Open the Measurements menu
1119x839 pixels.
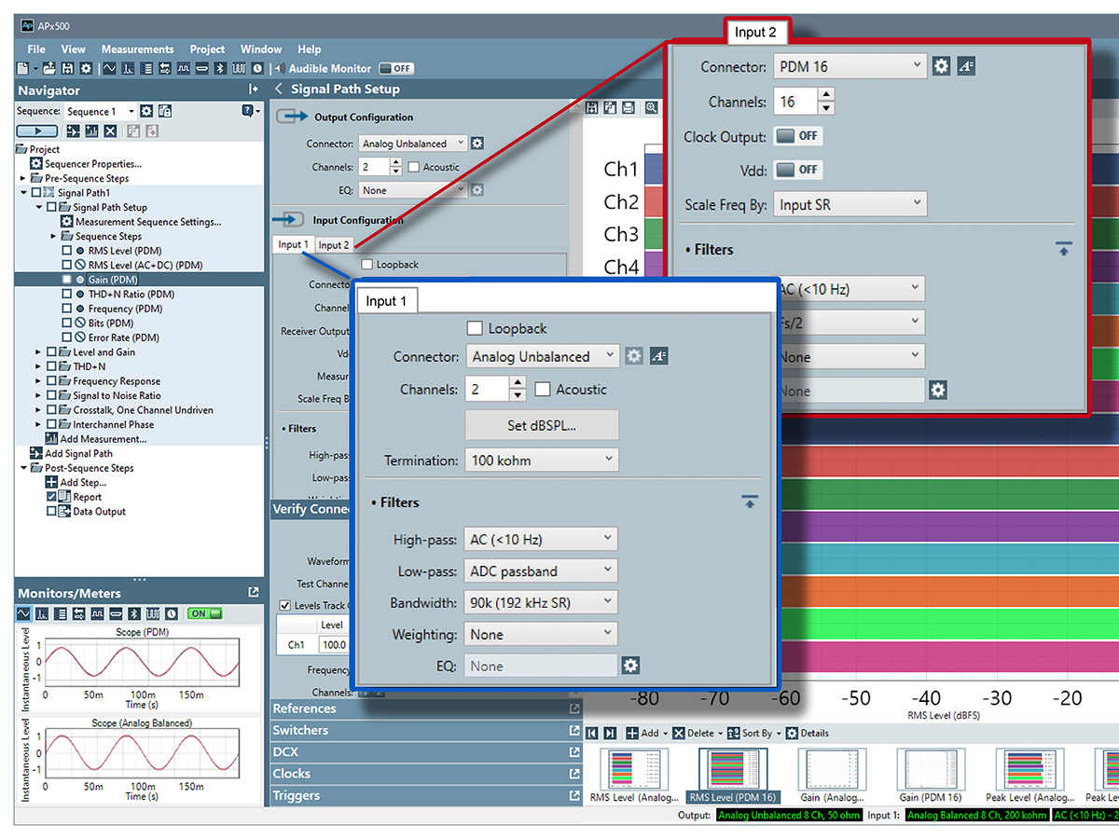[x=137, y=48]
